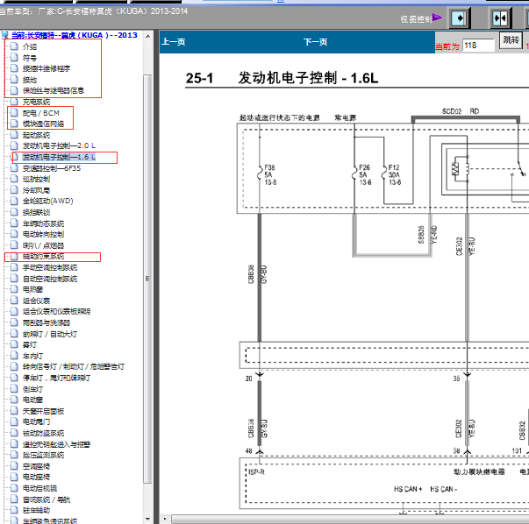Image resolution: width=529 pixels, height=524 pixels.
Task: Click the tree panel scroll-up arrow
Action: tap(147, 36)
